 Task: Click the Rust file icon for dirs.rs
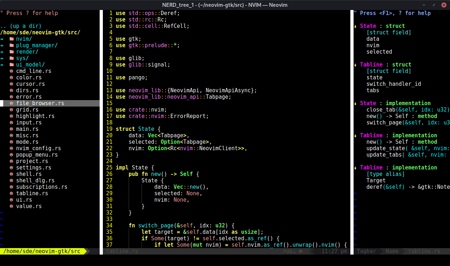pos(11,90)
